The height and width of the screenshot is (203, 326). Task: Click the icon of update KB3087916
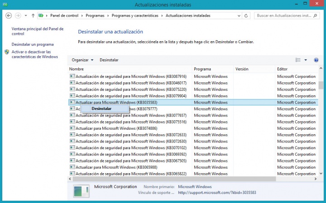pyautogui.click(x=72, y=76)
